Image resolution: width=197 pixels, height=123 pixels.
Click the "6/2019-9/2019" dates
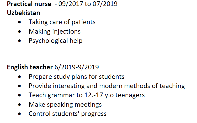(77, 67)
